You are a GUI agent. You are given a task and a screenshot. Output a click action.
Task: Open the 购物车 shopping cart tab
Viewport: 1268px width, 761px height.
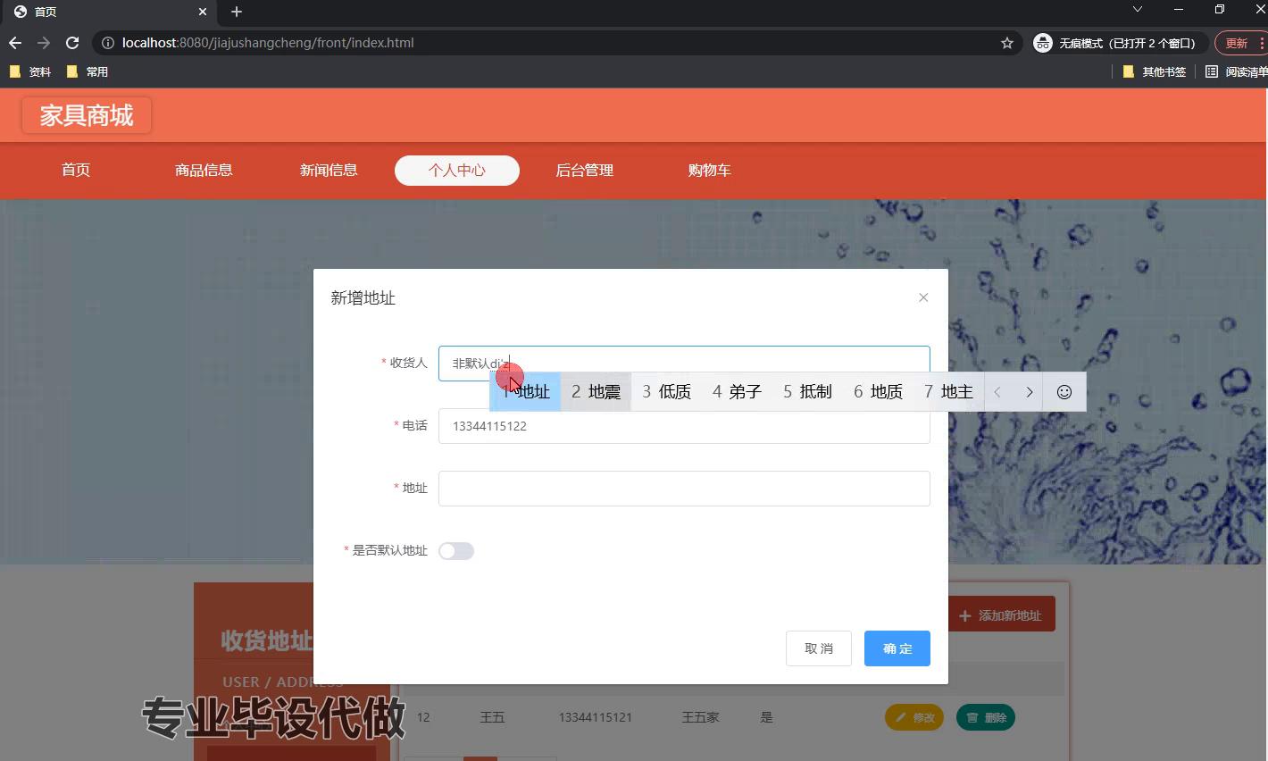click(709, 170)
